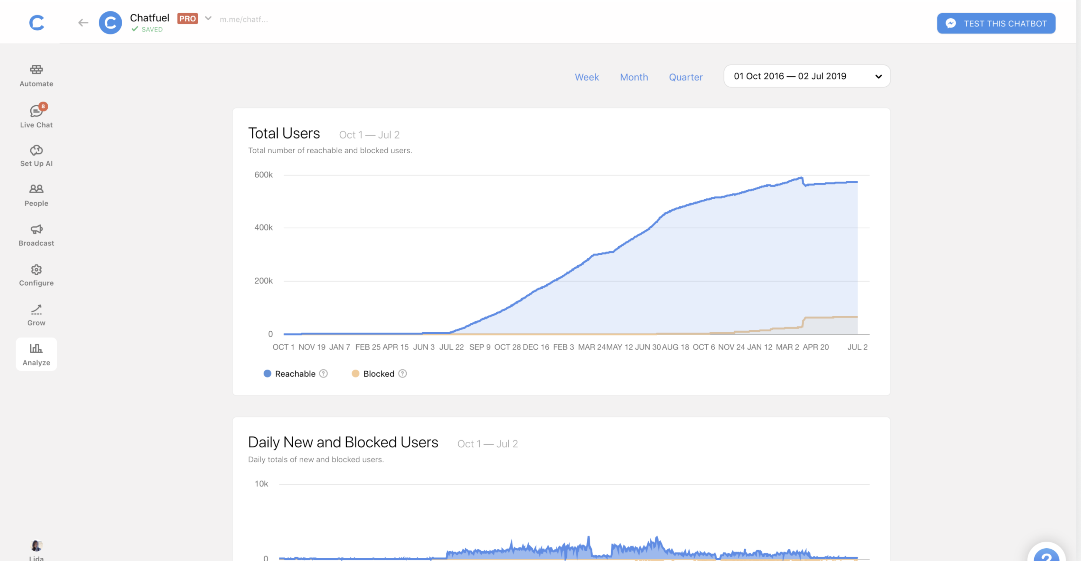This screenshot has height=561, width=1081.
Task: Go to the People section
Action: tap(36, 189)
